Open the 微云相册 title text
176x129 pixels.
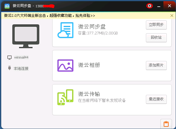pos(89,65)
